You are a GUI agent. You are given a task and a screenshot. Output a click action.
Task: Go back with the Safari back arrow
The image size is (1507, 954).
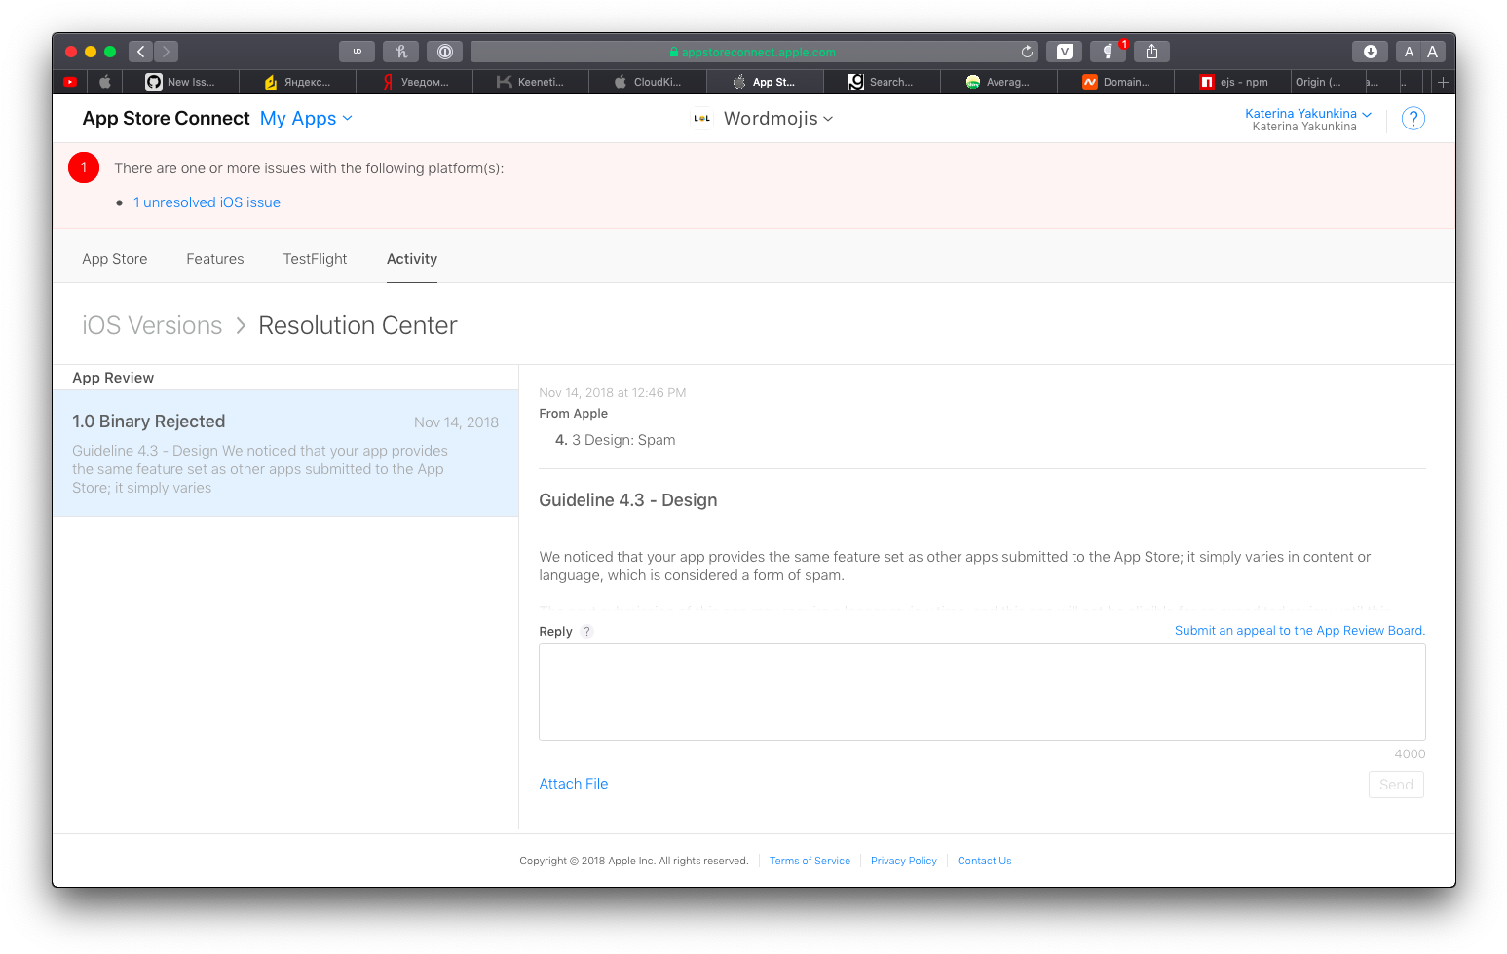[141, 52]
